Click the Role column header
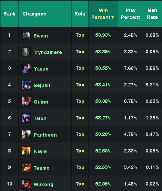Image resolution: width=162 pixels, height=191 pixels. click(80, 14)
